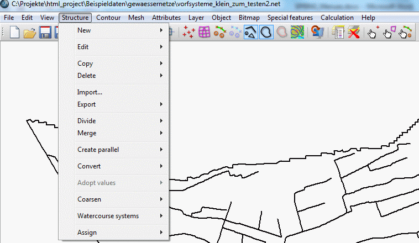Screen dimensions: 419x243
Task: Open the attribute list document icon
Action: [338, 33]
